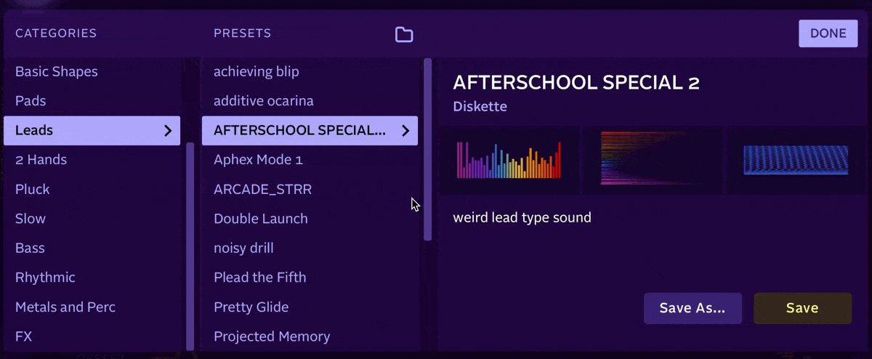This screenshot has width=872, height=359.
Task: Select the Basic Shapes category
Action: coord(57,72)
